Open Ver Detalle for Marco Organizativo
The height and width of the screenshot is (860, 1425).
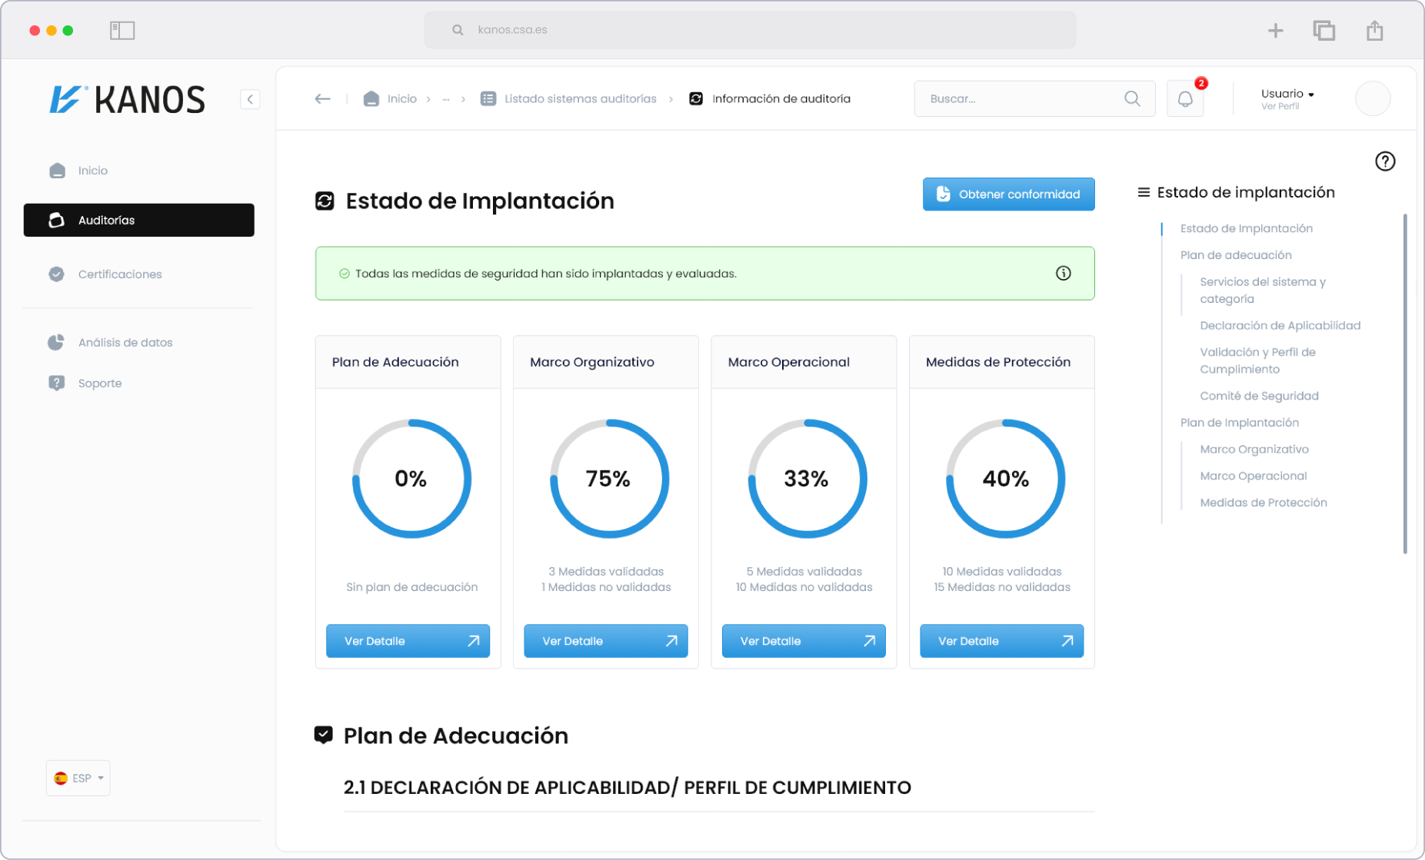(605, 641)
